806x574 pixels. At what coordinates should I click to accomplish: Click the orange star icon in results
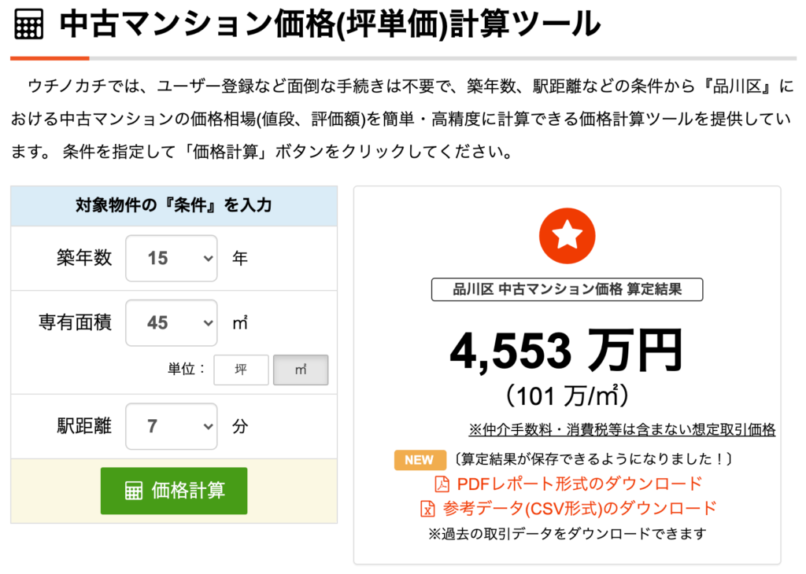point(567,236)
